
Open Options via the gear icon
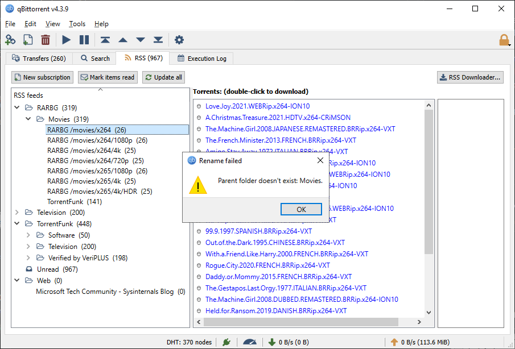179,40
